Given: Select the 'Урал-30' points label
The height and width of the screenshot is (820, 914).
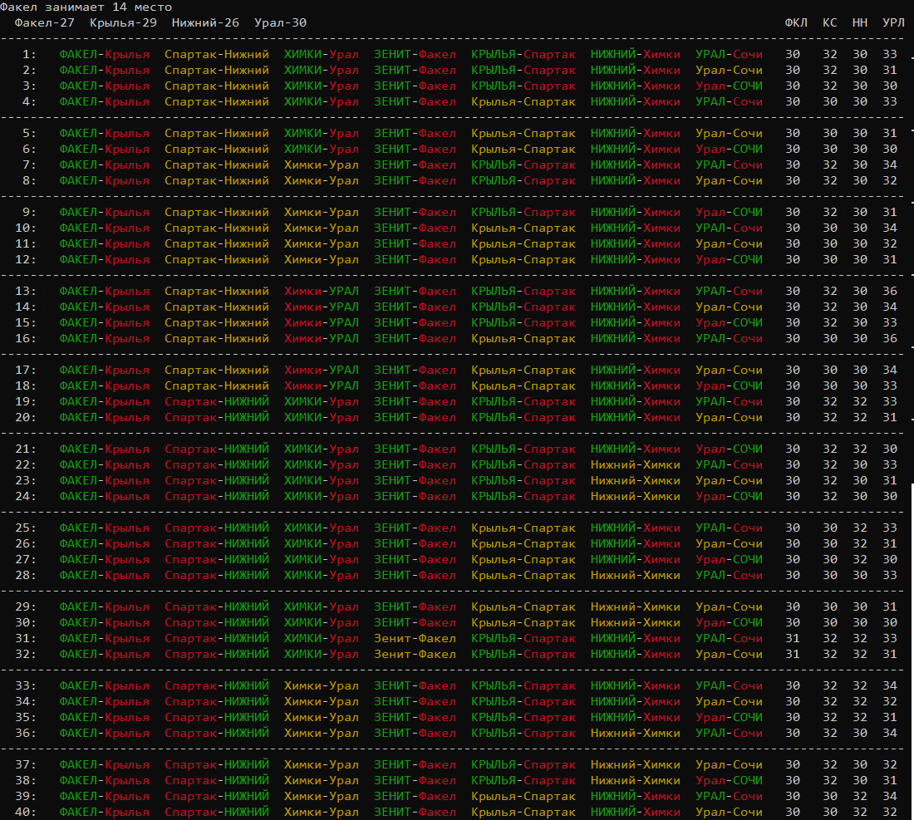Looking at the screenshot, I should point(280,22).
